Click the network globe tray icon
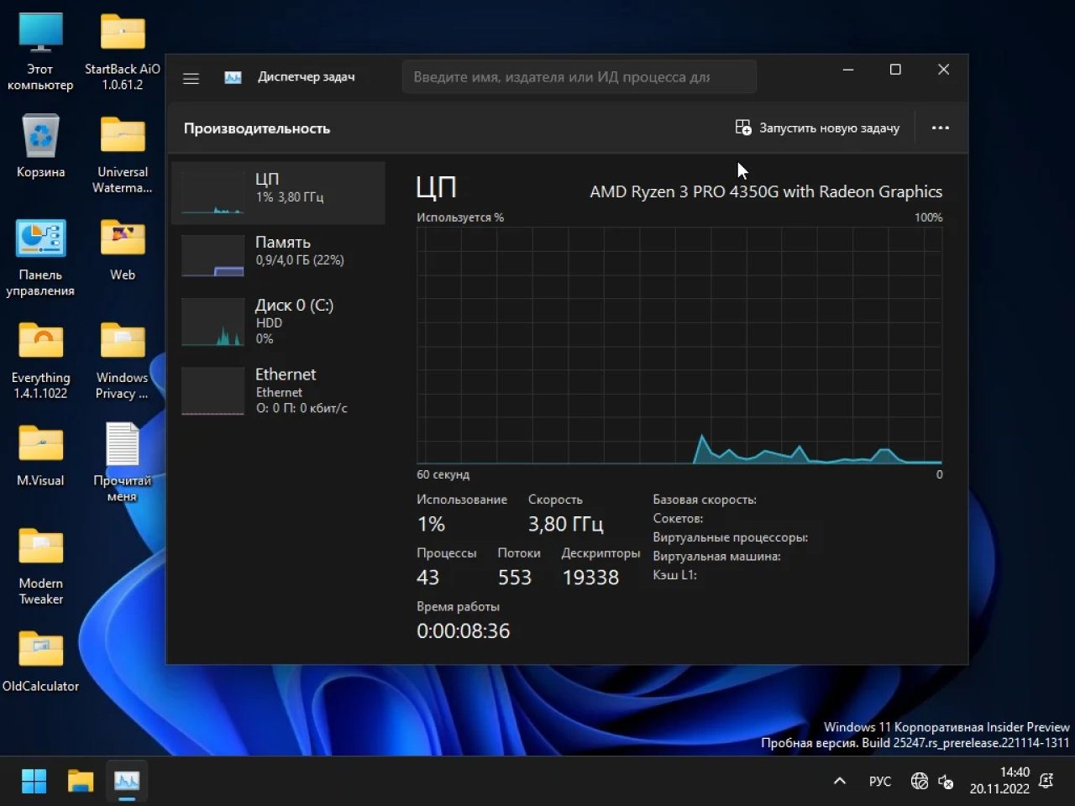This screenshot has height=806, width=1075. 920,781
